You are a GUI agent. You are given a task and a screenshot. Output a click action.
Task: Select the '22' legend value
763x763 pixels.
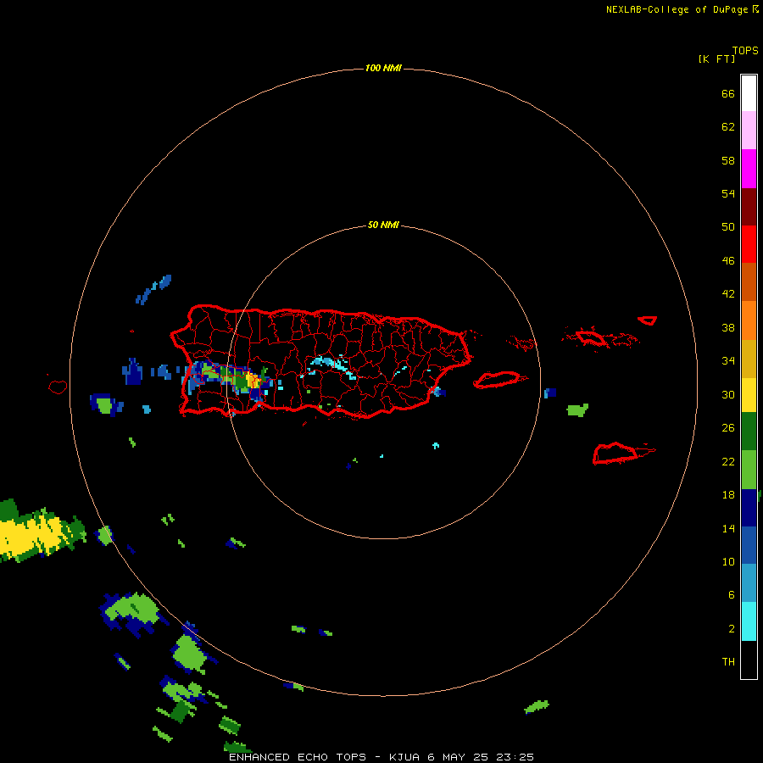[728, 461]
